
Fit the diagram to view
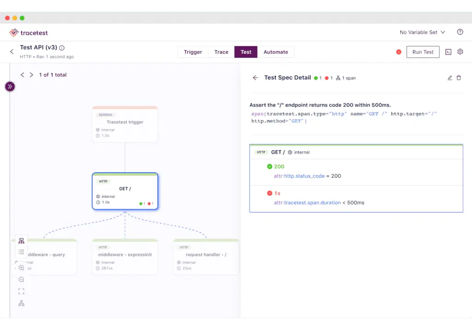click(21, 291)
